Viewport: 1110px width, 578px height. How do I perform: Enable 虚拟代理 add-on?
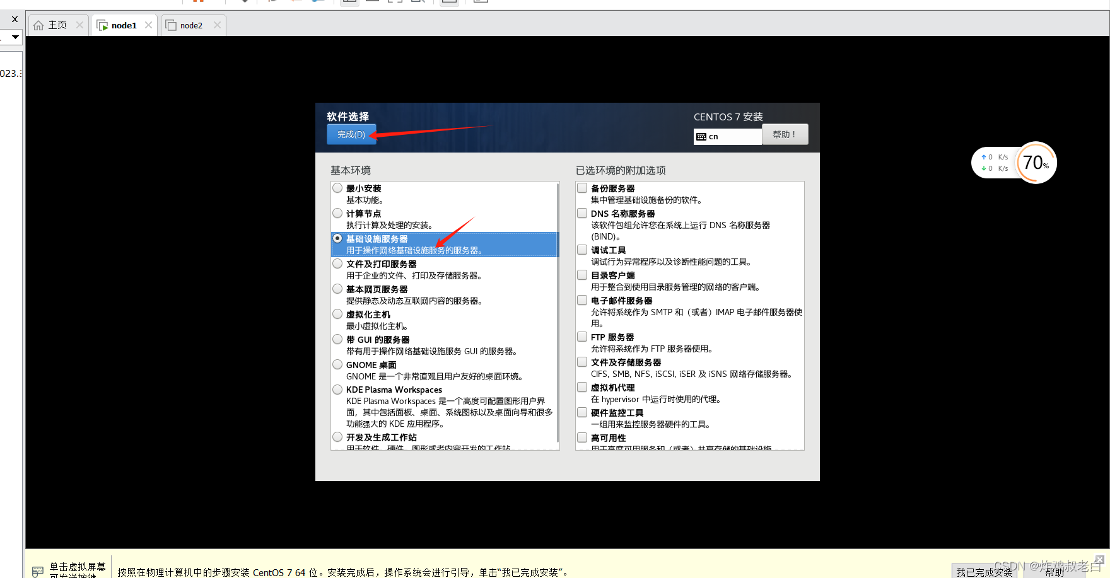[582, 387]
